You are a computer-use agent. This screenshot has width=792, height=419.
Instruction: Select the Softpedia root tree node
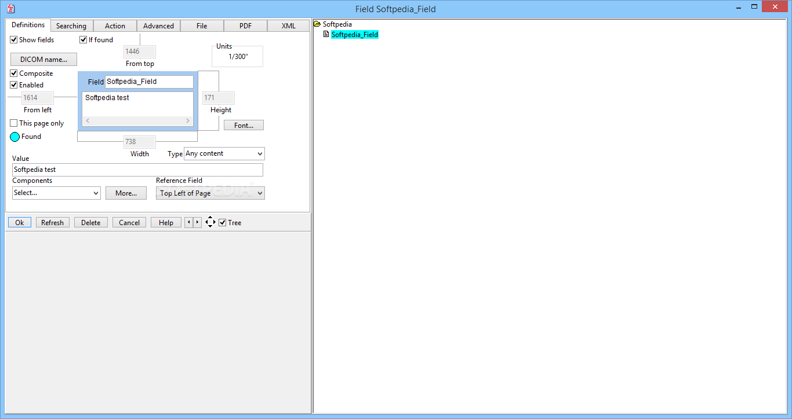pos(337,24)
